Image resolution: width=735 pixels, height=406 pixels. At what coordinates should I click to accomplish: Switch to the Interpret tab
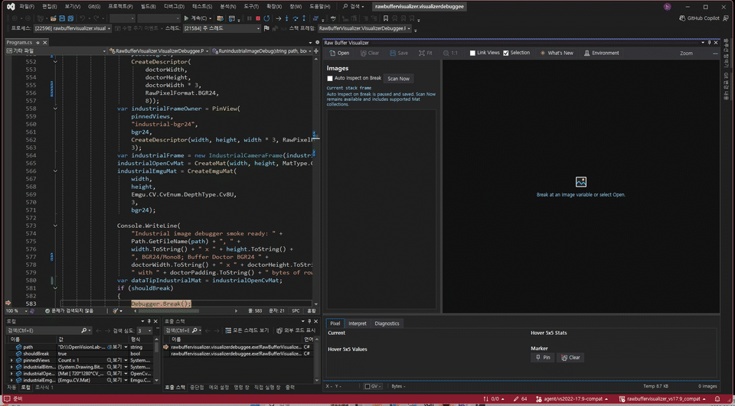(x=358, y=323)
